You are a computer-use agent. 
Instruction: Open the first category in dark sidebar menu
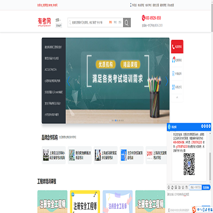pos(53,47)
